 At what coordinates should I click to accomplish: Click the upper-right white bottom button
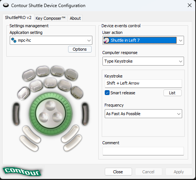(x=70, y=134)
